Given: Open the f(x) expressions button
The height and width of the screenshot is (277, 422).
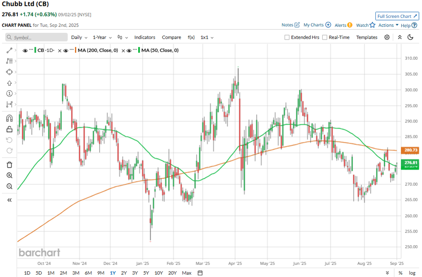Looking at the screenshot, I should pos(191,37).
